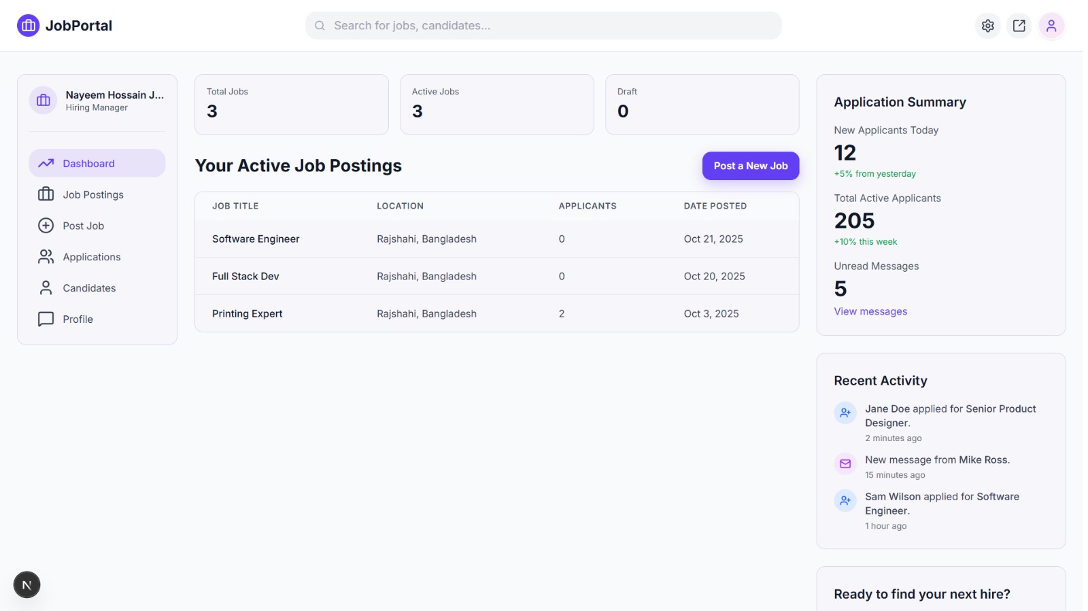Select the Active Jobs stat card
Viewport: 1088px width, 611px height.
click(497, 105)
